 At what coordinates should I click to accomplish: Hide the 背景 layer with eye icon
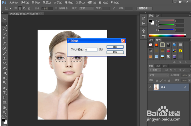(151, 87)
